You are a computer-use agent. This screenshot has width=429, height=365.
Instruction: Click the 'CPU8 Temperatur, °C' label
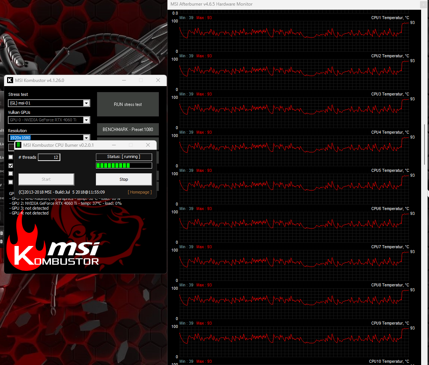(390, 285)
